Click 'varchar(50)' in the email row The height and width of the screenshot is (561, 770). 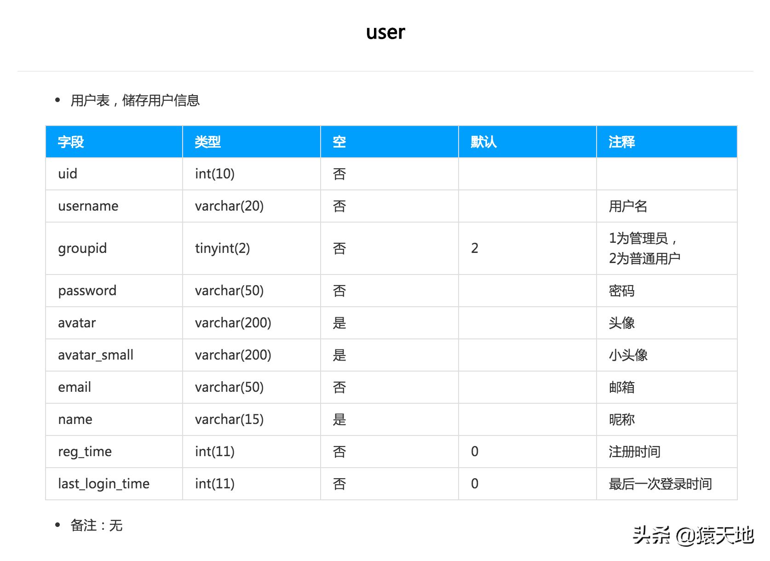229,387
